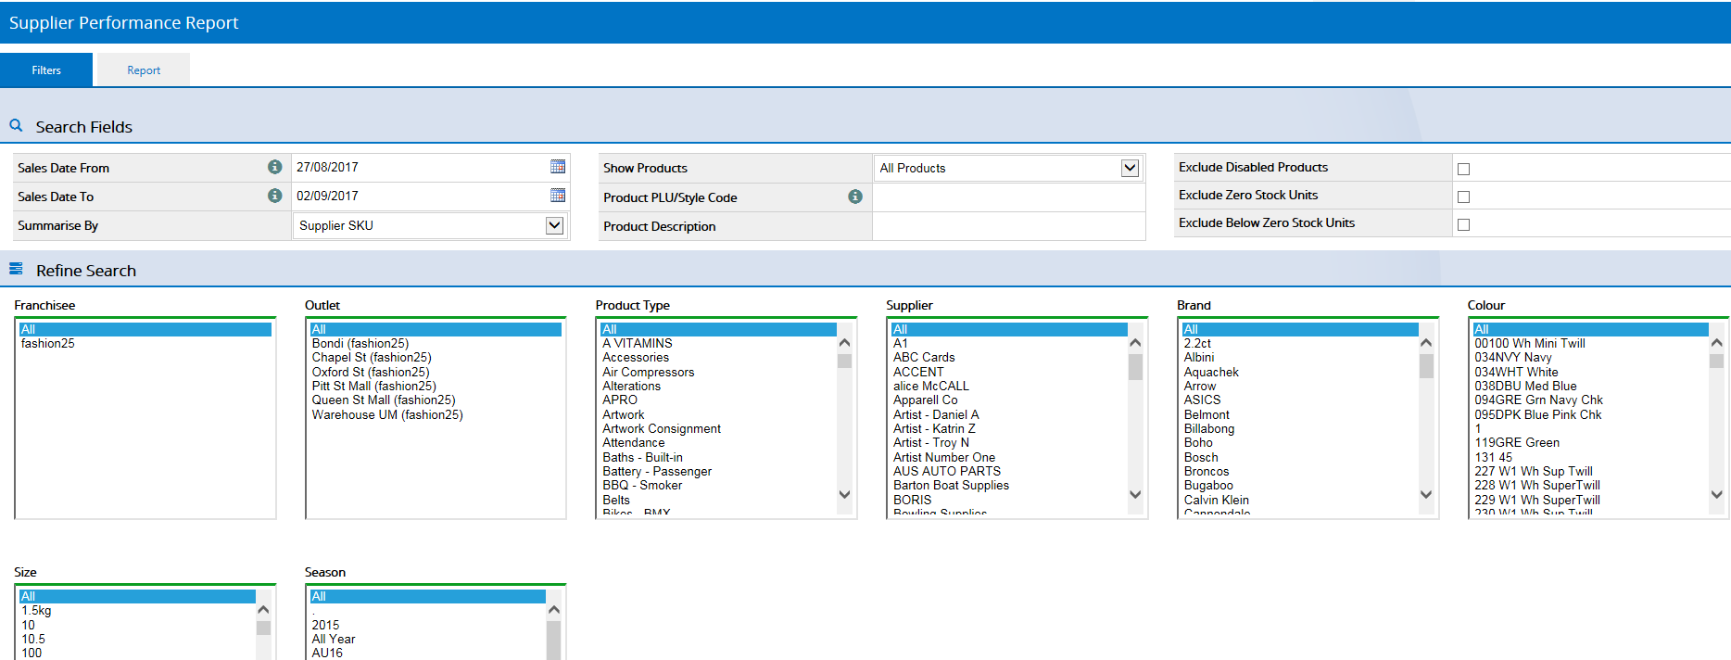Click up arrow of Season scrollbar
The height and width of the screenshot is (660, 1731).
(x=554, y=610)
